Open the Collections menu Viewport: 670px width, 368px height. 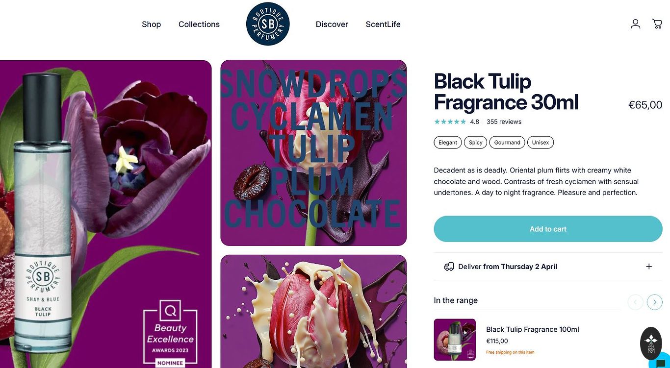pyautogui.click(x=199, y=24)
